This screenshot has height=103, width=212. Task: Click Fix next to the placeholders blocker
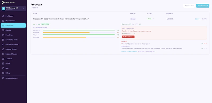tap(205, 44)
